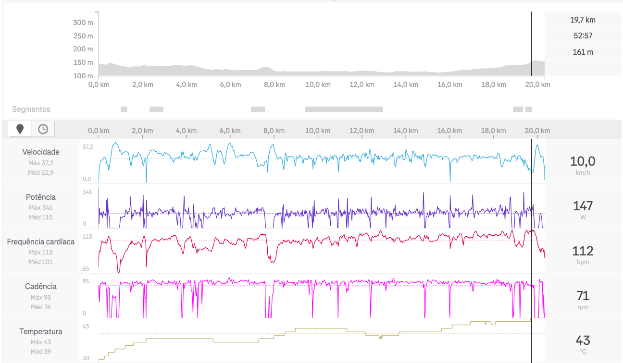Click the "Potência" row label

(41, 197)
